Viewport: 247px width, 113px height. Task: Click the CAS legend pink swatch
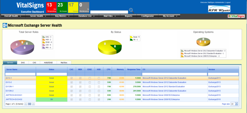[44, 45]
